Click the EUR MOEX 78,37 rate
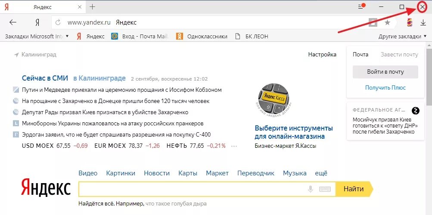 pyautogui.click(x=127, y=146)
